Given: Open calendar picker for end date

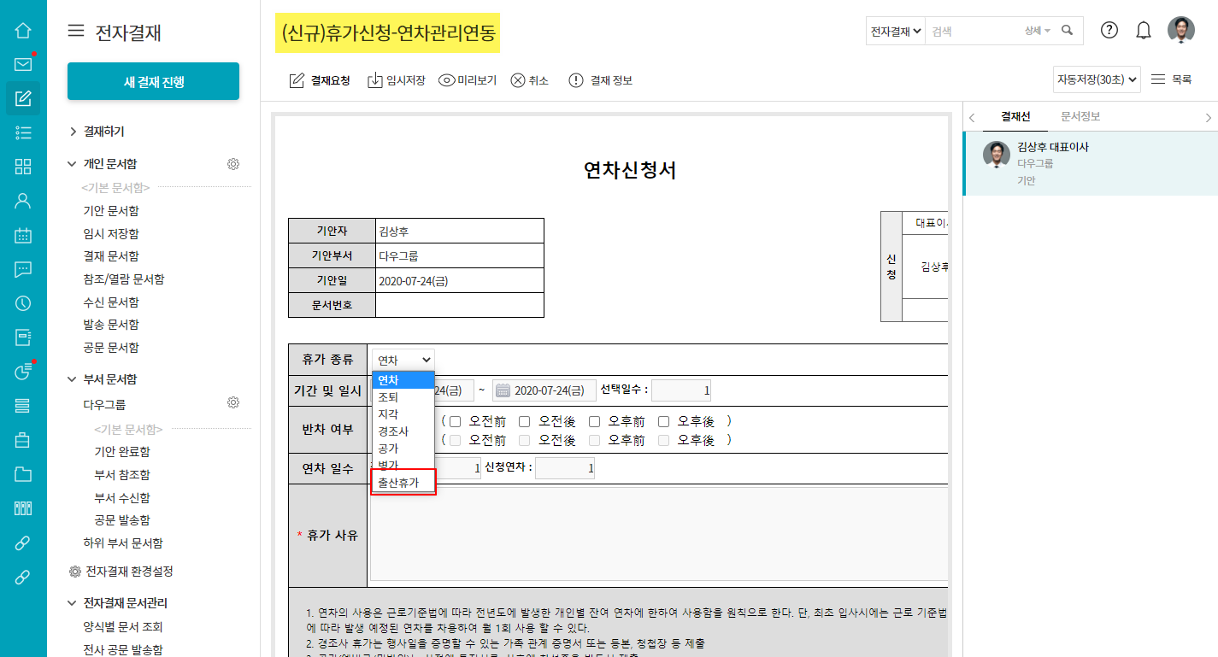Looking at the screenshot, I should click(x=503, y=390).
